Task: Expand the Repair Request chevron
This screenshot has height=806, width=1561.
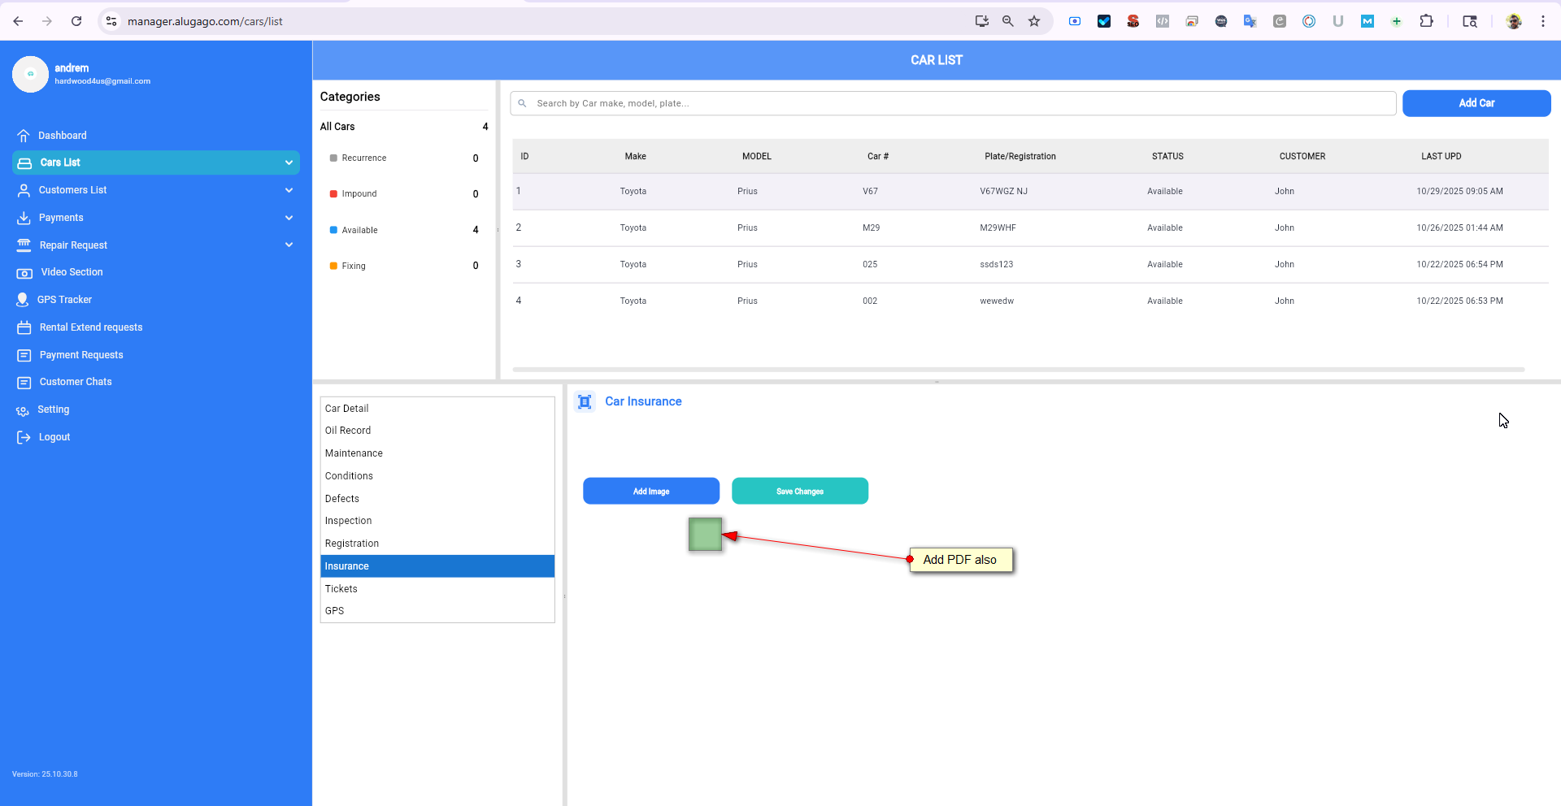Action: 289,245
